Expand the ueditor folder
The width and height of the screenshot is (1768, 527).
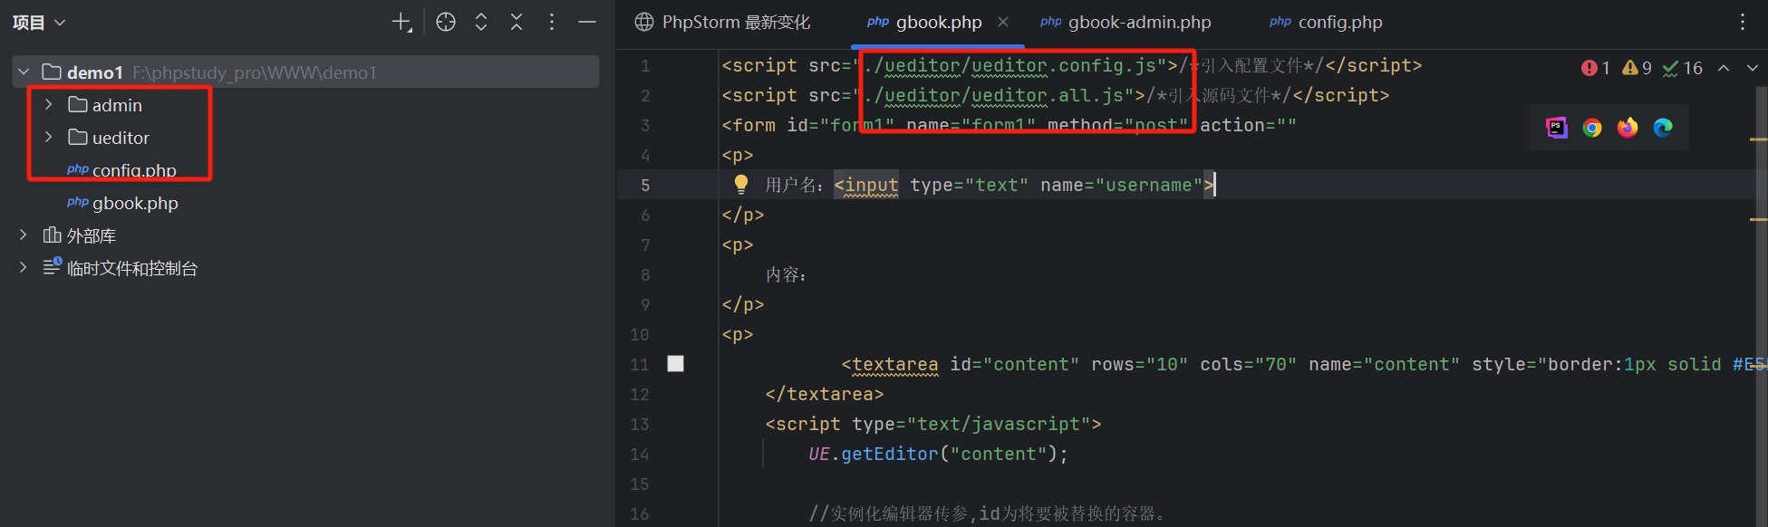click(48, 138)
